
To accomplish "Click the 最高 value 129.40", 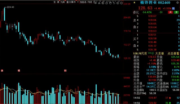I will [x=175, y=60].
